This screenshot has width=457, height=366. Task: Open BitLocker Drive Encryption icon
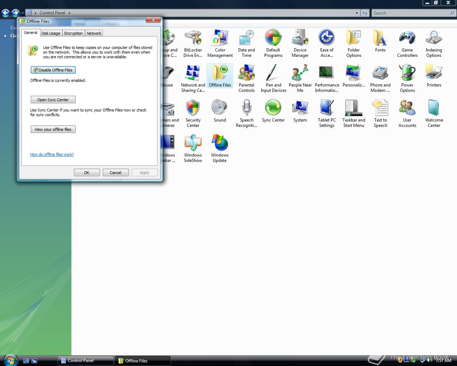(x=193, y=43)
